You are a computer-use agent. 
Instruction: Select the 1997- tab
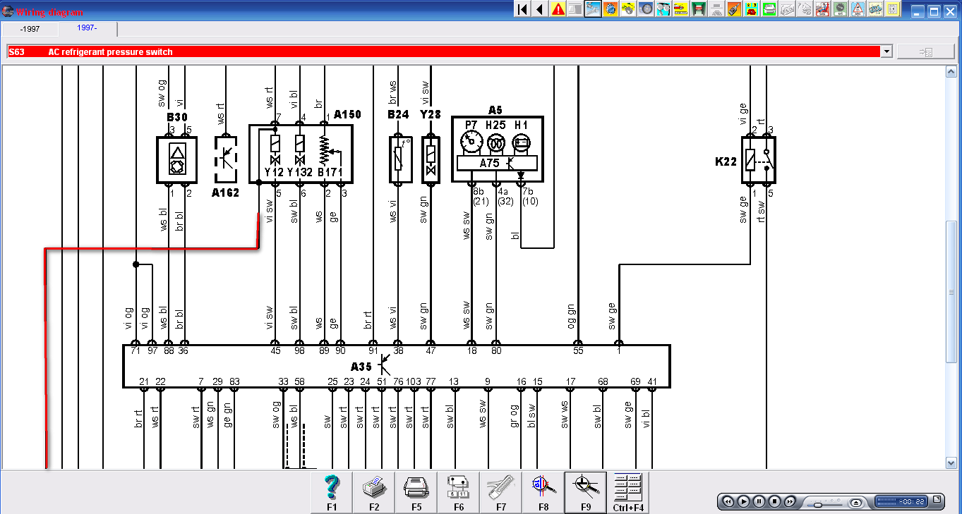pos(88,28)
